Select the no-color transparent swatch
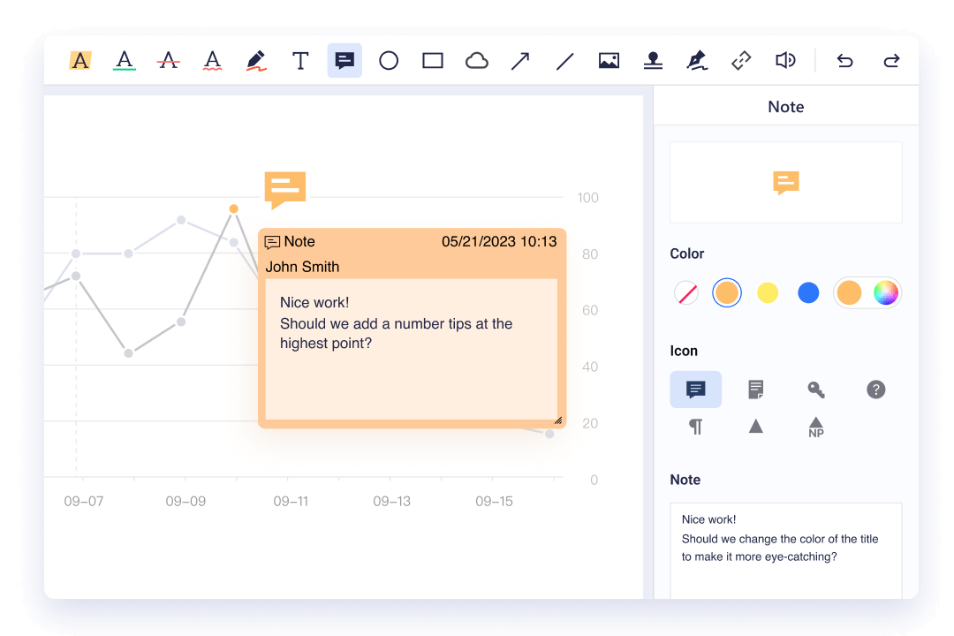 tap(686, 293)
